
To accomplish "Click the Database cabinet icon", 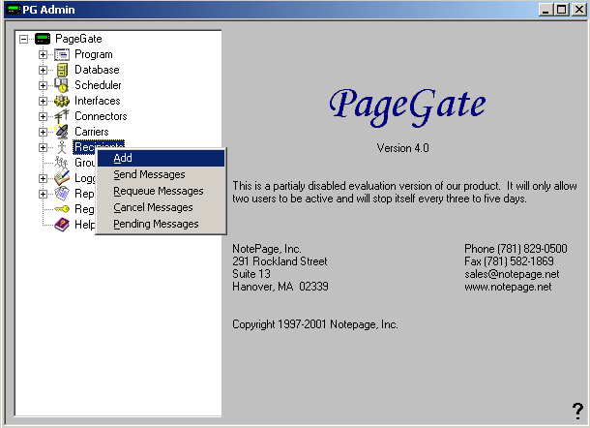I will [62, 70].
